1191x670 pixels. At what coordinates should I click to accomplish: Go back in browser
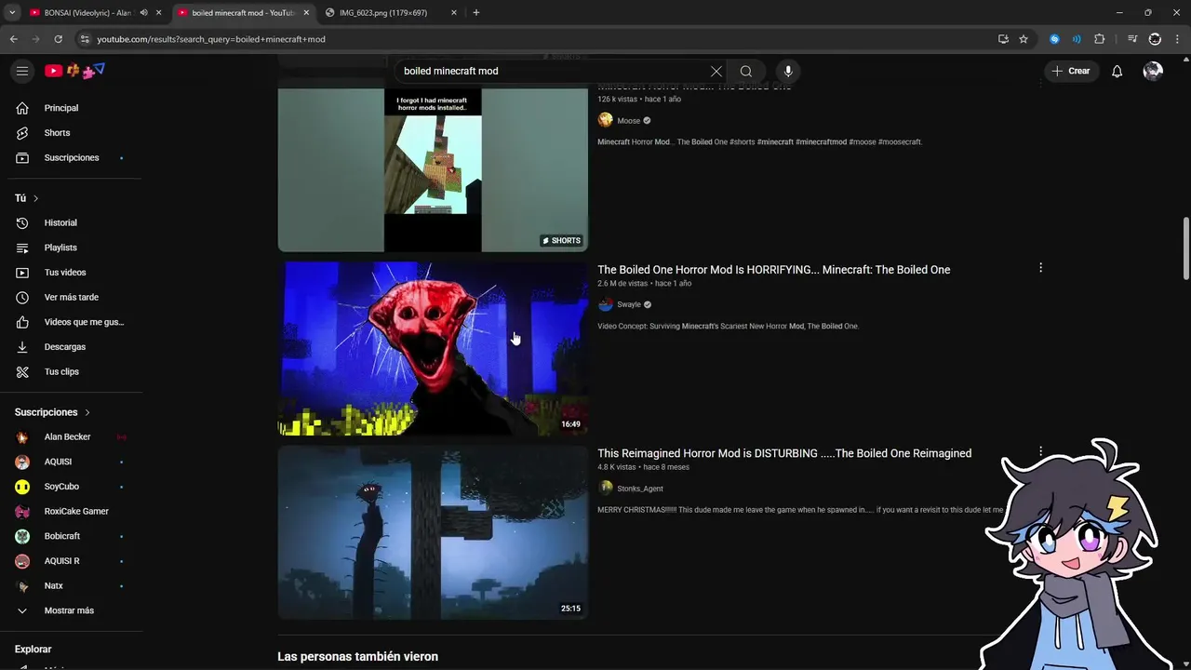coord(13,39)
